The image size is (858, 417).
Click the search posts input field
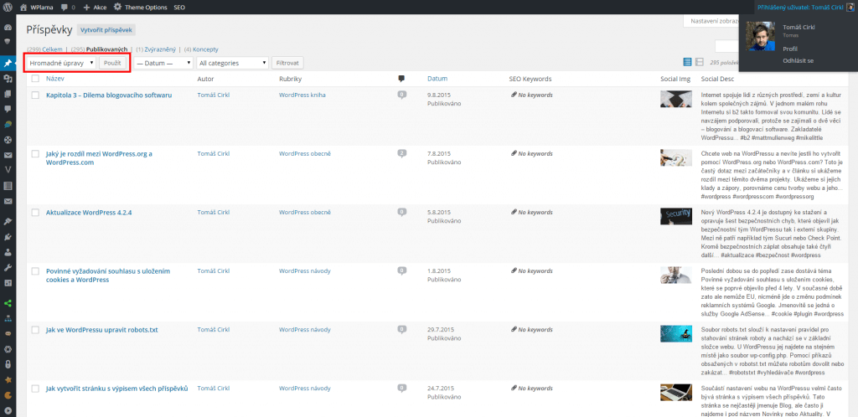(726, 46)
